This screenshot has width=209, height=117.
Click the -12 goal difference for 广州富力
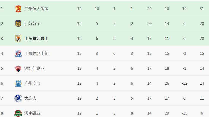184,83
